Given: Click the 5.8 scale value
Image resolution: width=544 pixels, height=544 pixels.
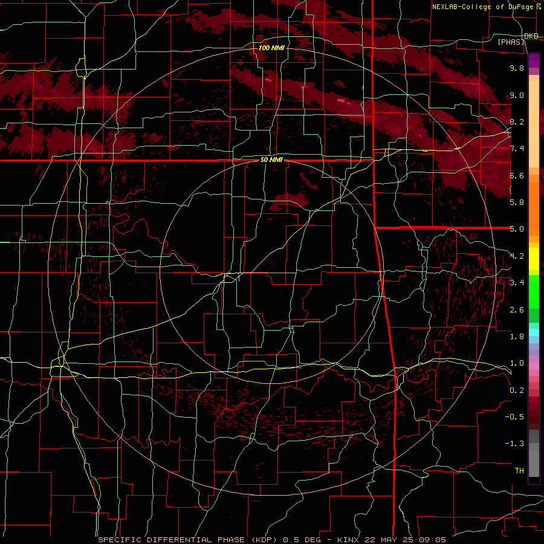Looking at the screenshot, I should point(517,202).
